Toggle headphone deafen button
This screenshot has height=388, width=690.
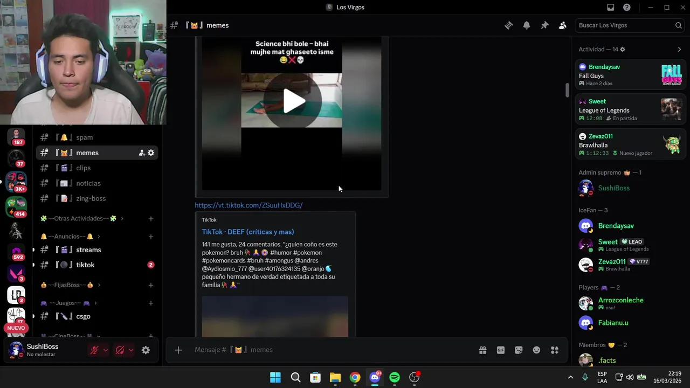coord(120,350)
